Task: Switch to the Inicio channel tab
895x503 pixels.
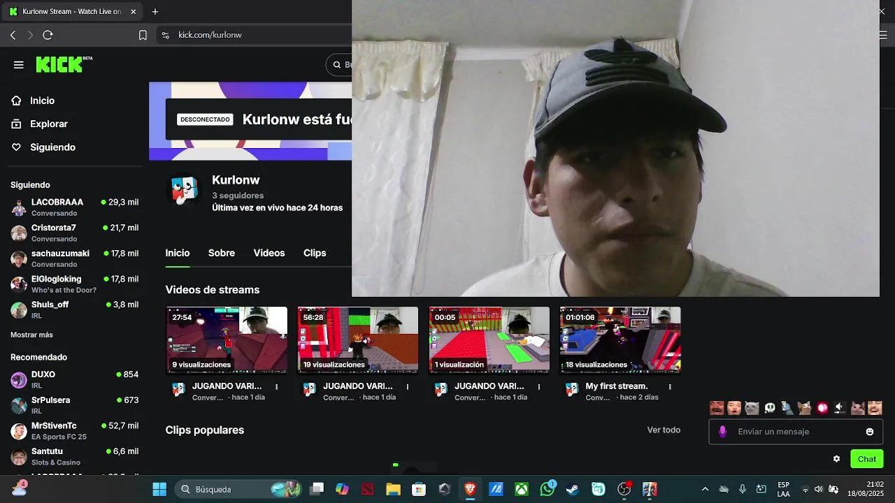Action: tap(178, 253)
